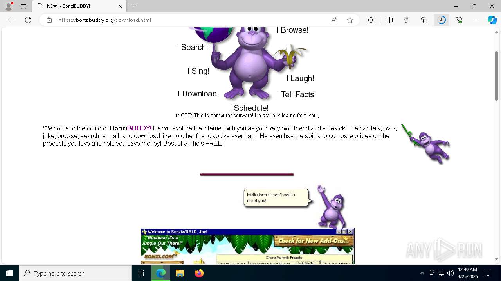501x281 pixels.
Task: Click BonziBUDDY! bold name in welcome text
Action: (x=130, y=128)
